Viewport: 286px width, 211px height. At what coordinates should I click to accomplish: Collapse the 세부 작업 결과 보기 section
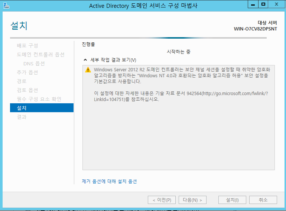click(85, 60)
